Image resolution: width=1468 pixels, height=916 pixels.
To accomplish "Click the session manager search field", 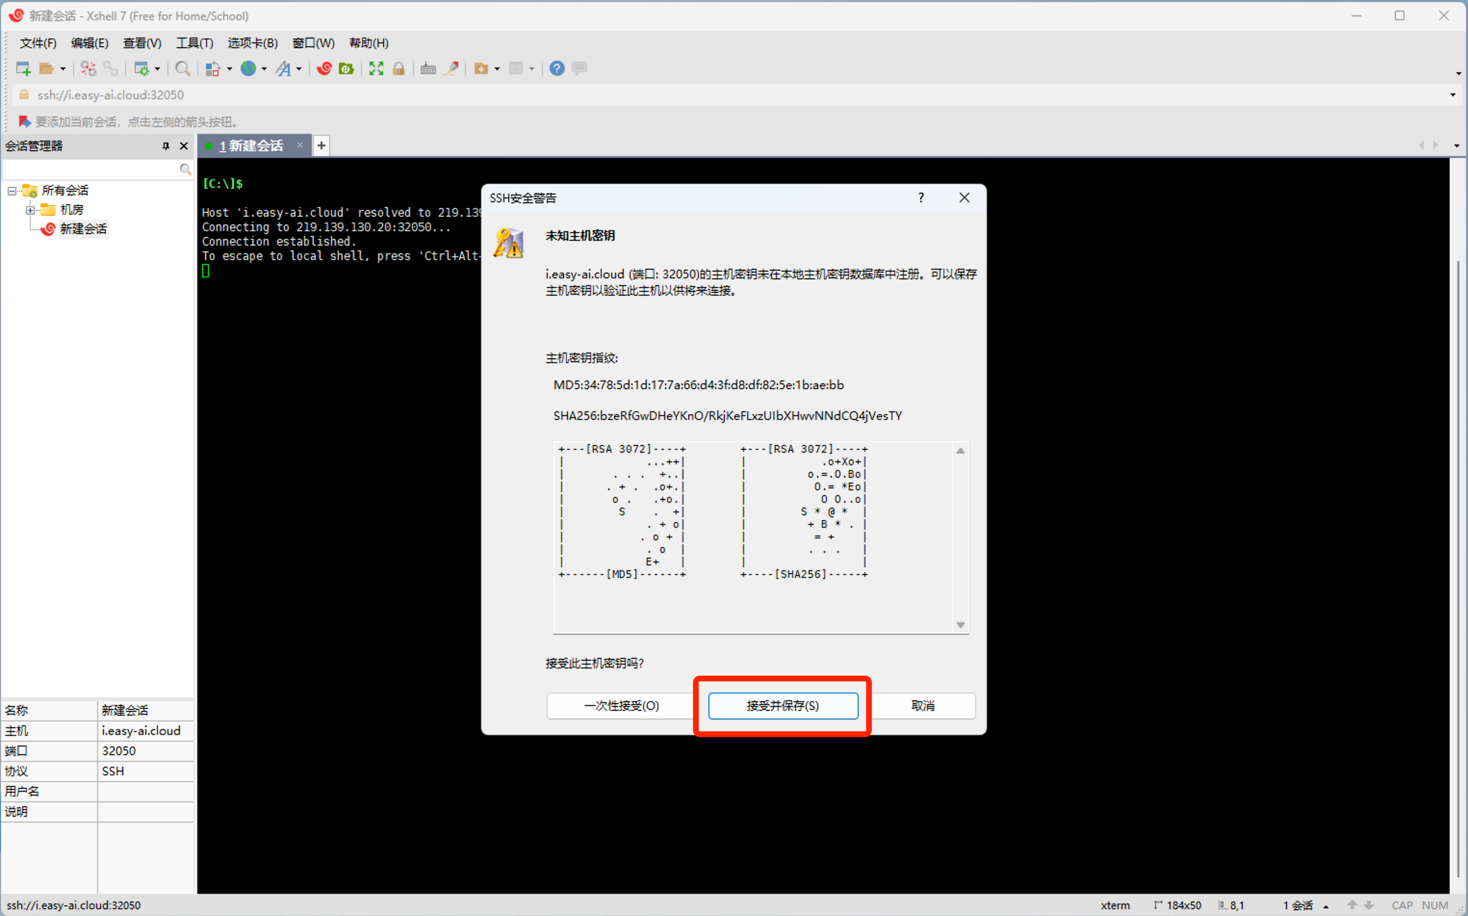I will (91, 170).
